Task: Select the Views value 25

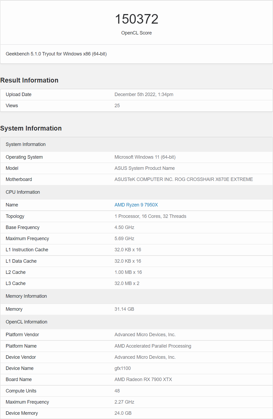Action: click(x=117, y=106)
